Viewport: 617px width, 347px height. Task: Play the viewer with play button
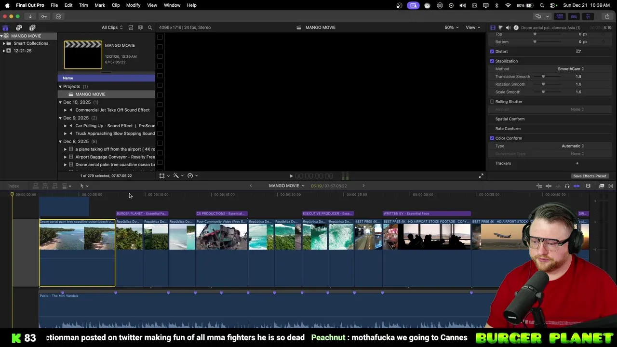pyautogui.click(x=291, y=176)
